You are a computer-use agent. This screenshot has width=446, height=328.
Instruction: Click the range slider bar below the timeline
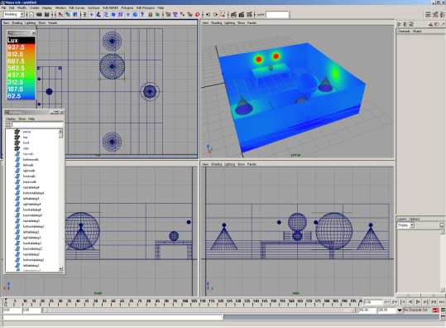199,311
